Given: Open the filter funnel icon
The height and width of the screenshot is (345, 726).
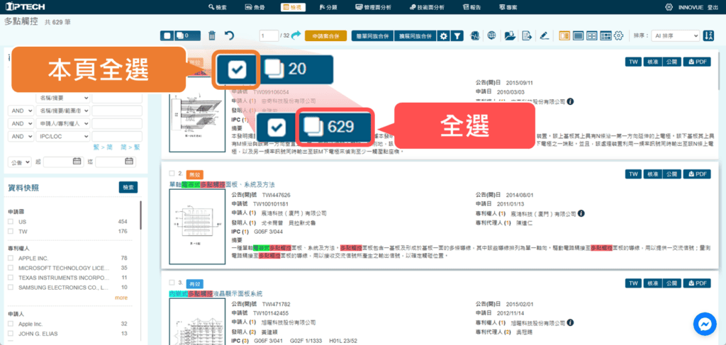Looking at the screenshot, I should pyautogui.click(x=458, y=35).
